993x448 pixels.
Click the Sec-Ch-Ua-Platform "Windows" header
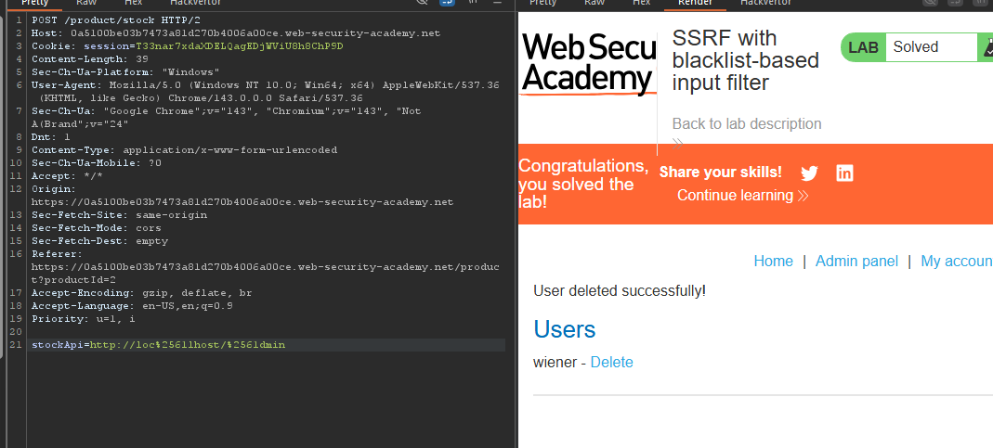click(125, 72)
